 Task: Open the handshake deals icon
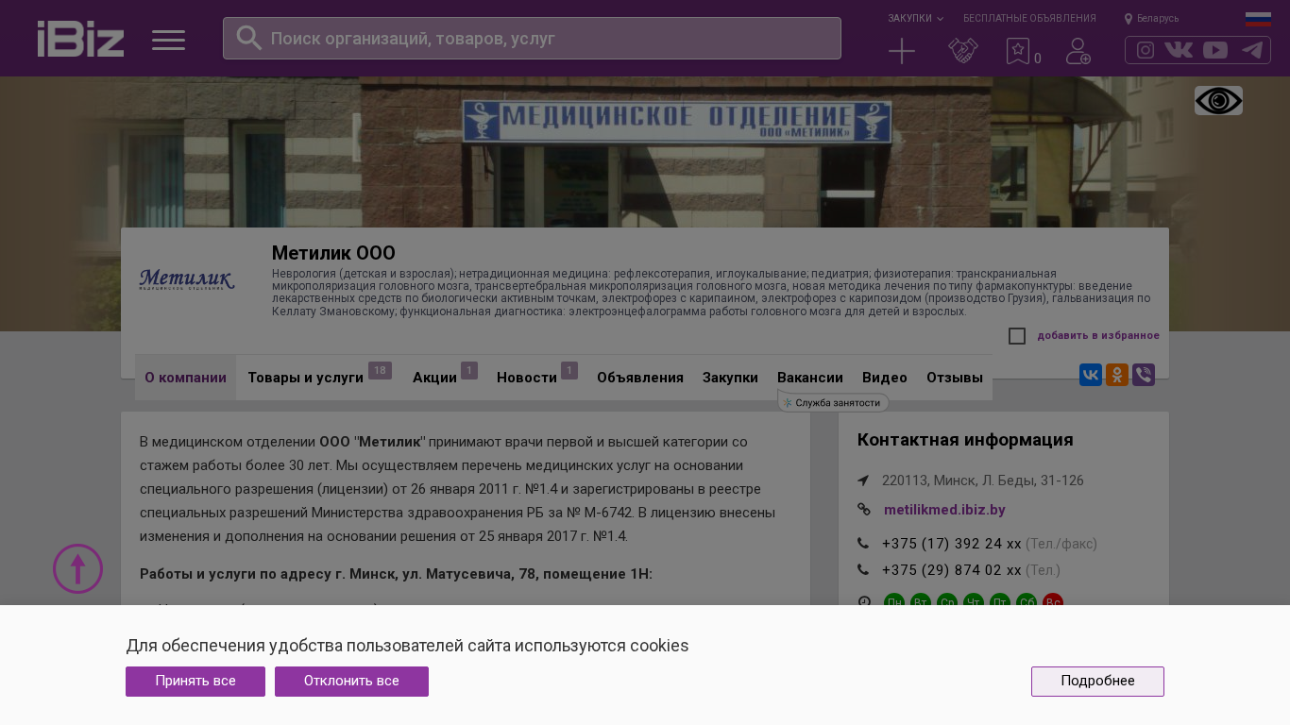click(963, 51)
